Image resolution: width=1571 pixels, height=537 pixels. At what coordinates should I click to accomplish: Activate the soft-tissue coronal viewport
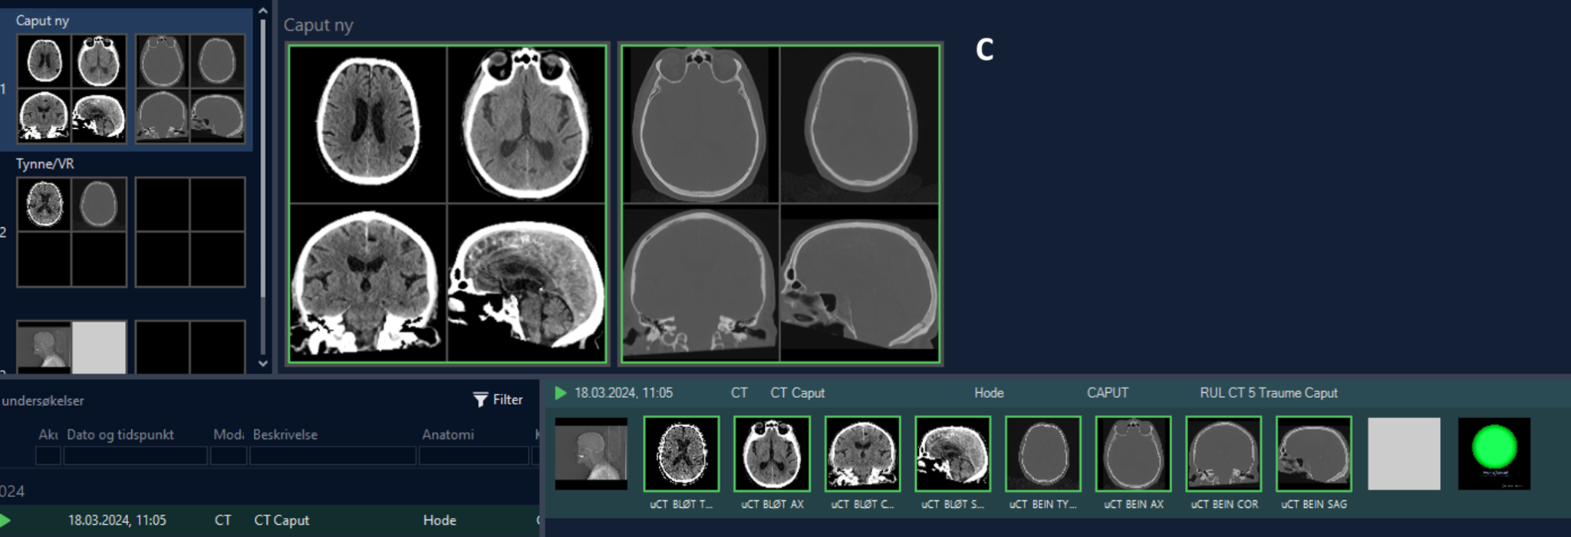click(367, 282)
